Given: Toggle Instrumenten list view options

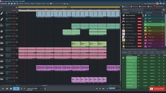Looking at the screenshot, I should point(162,13).
